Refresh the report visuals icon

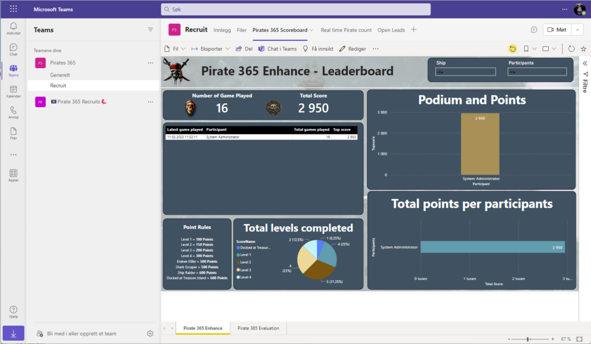(571, 48)
